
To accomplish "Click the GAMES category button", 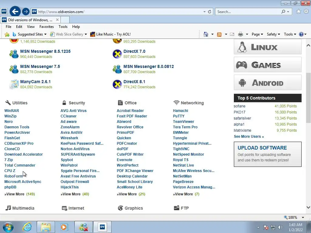I will (268, 65).
